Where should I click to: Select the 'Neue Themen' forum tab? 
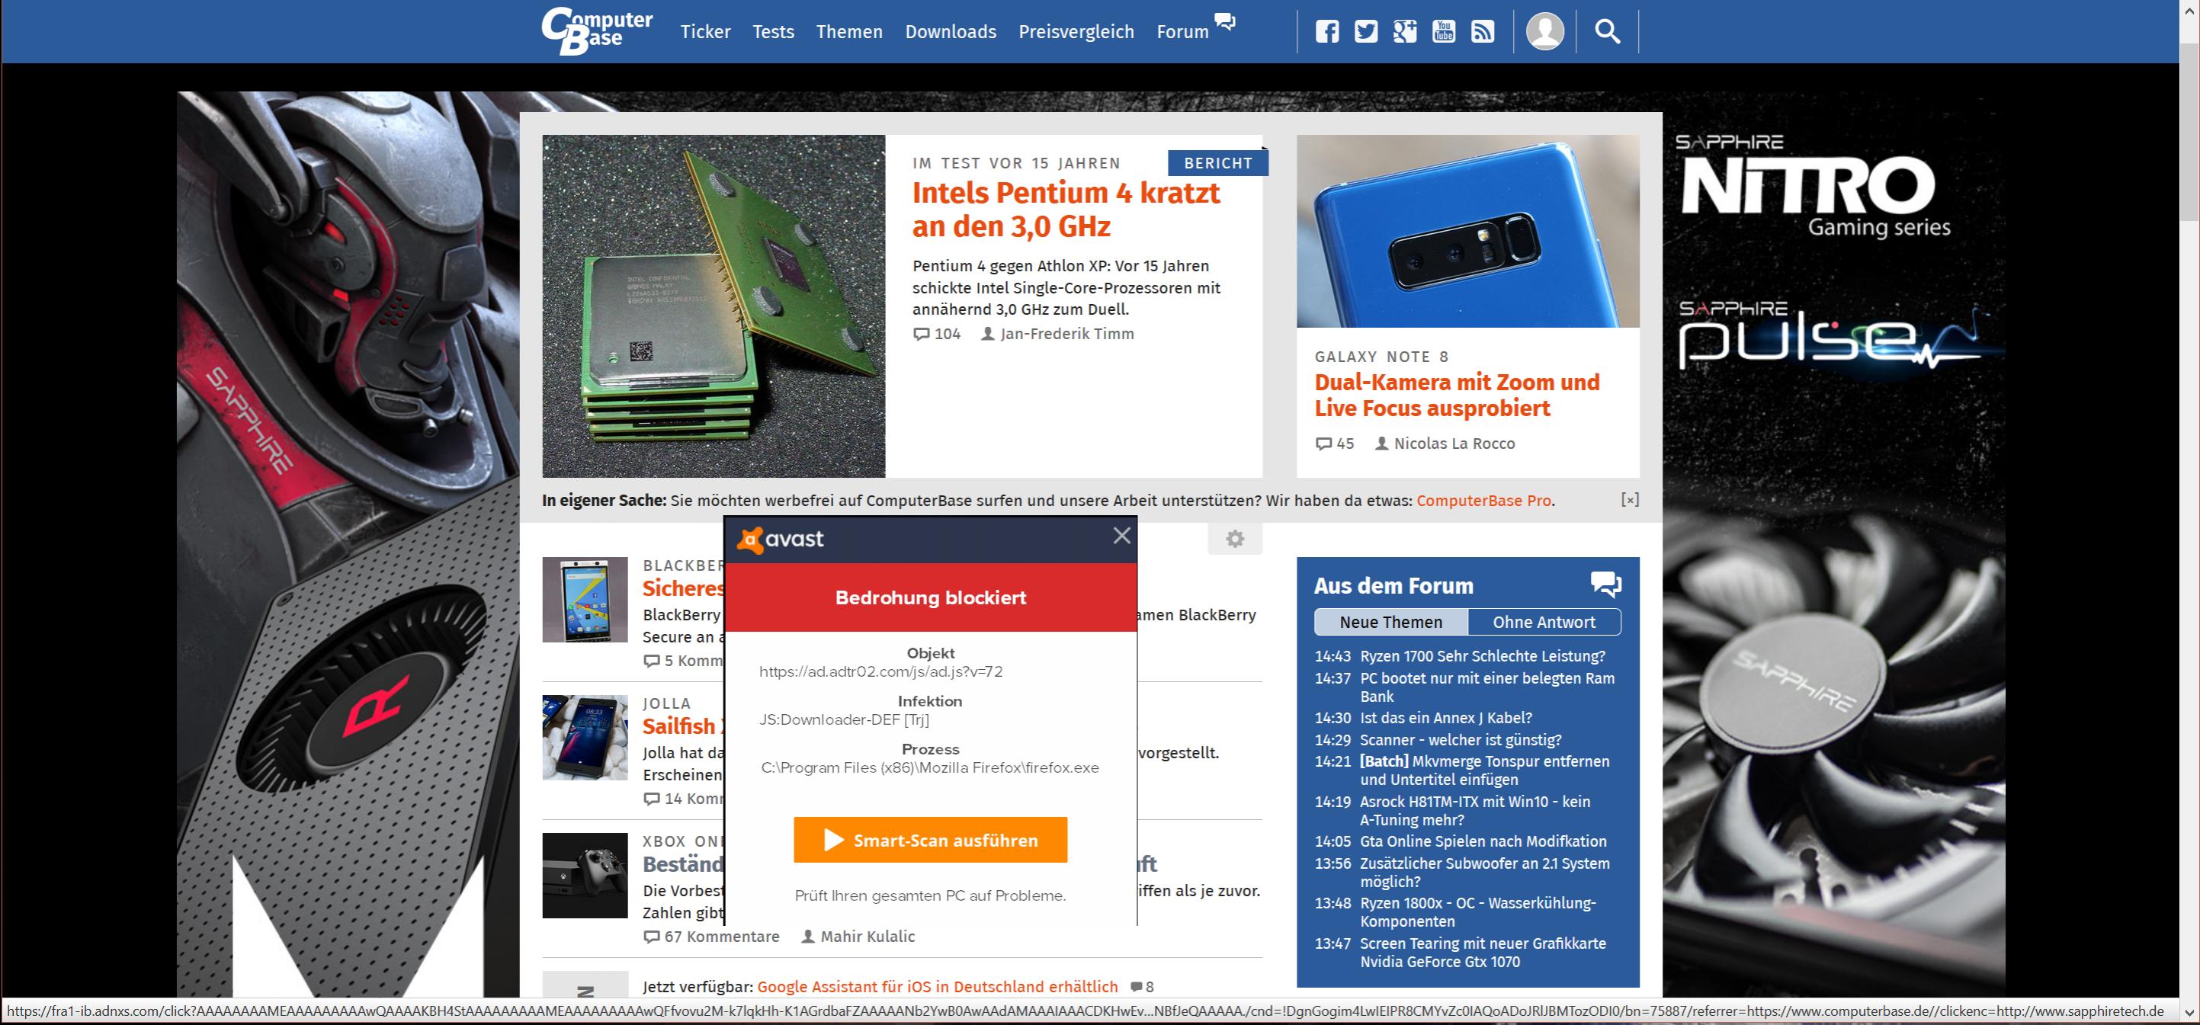click(1390, 622)
